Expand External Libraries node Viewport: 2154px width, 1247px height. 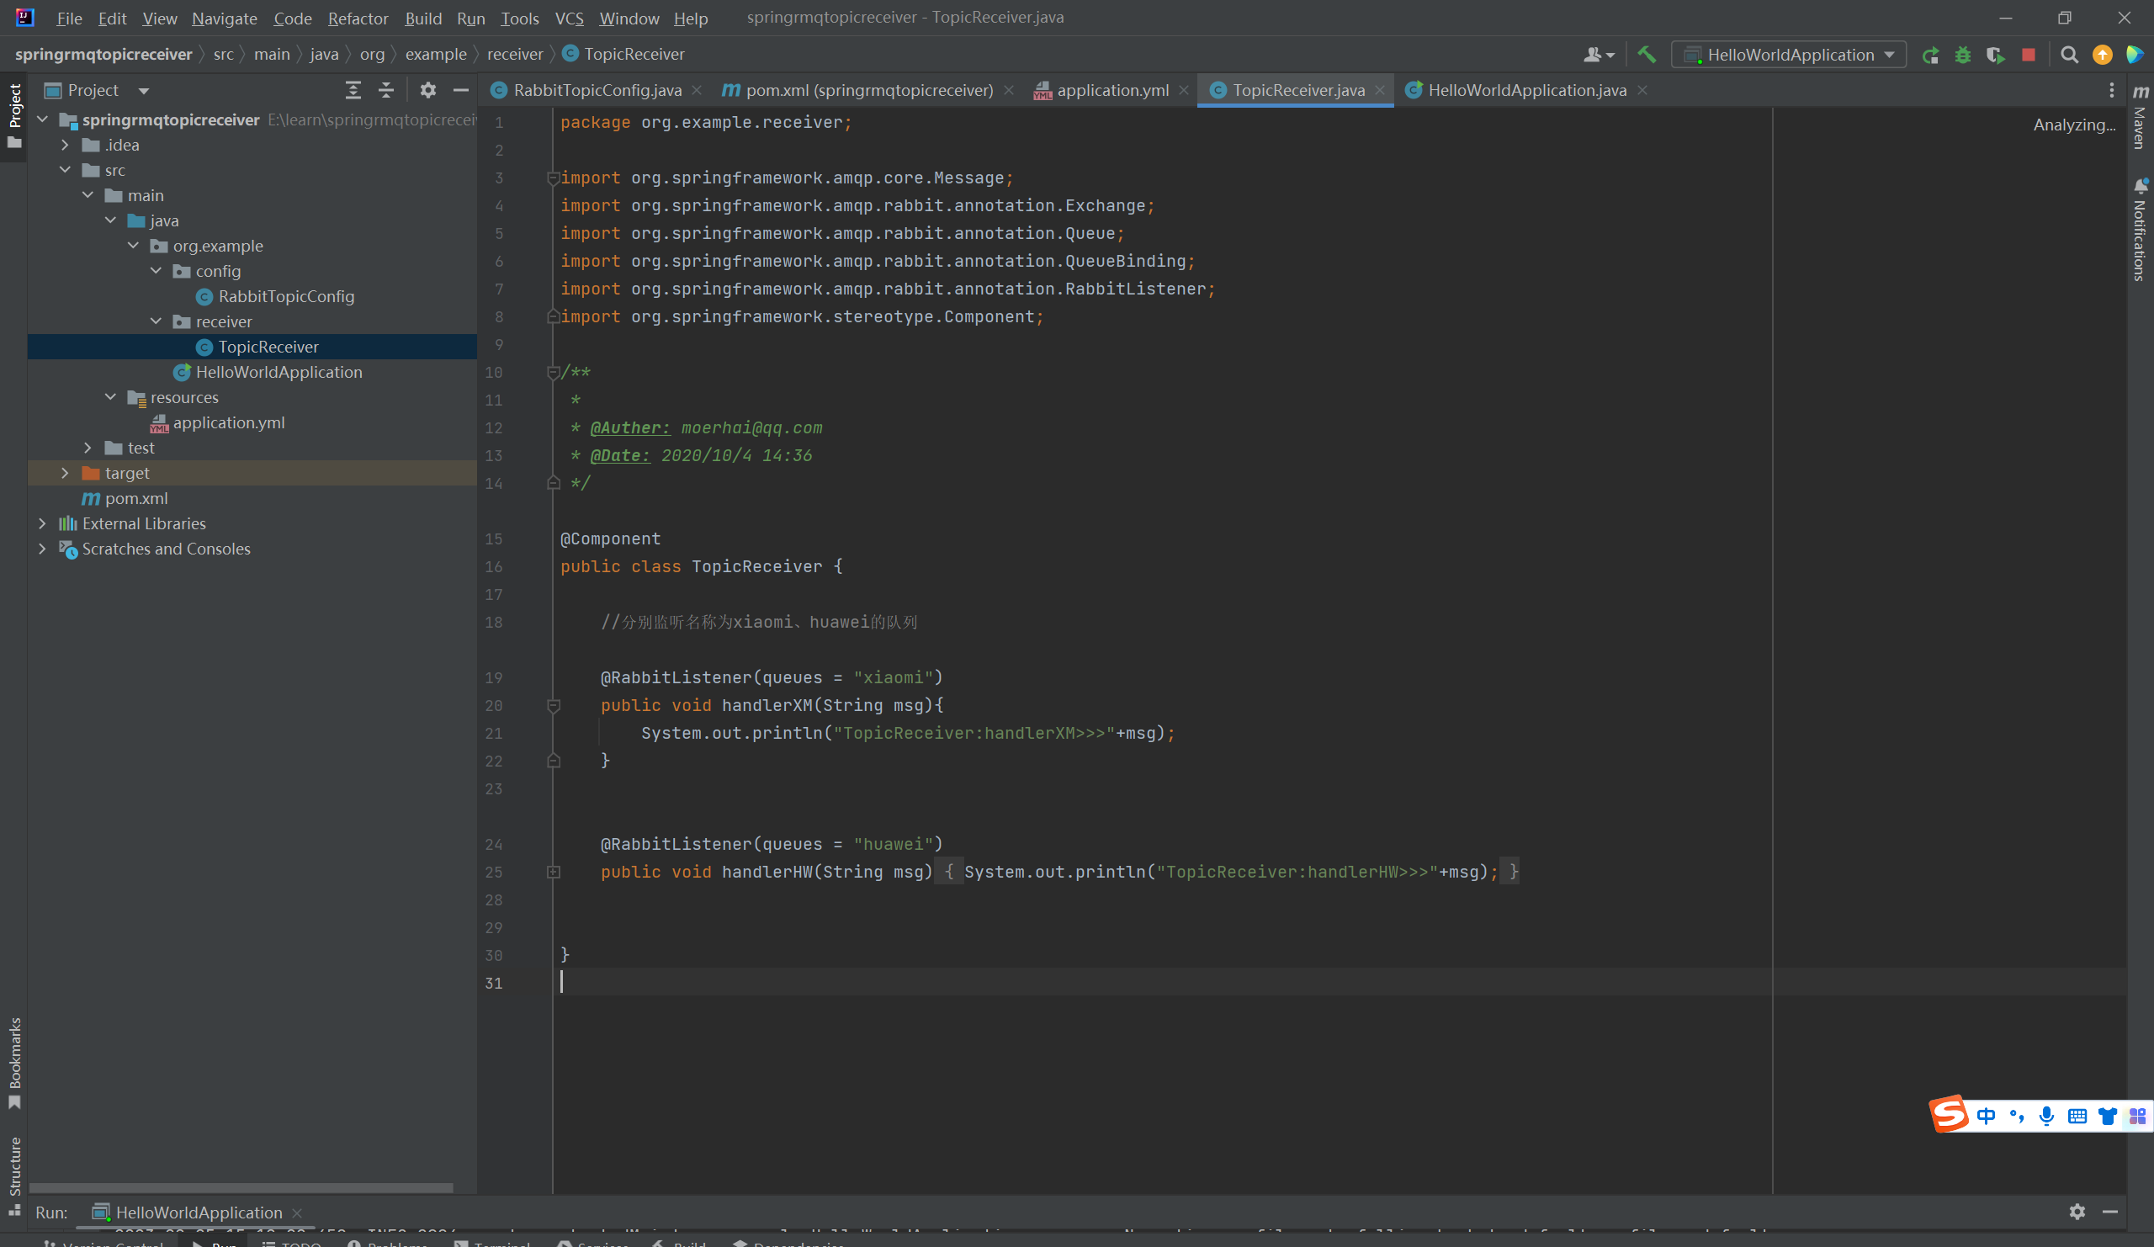43,523
